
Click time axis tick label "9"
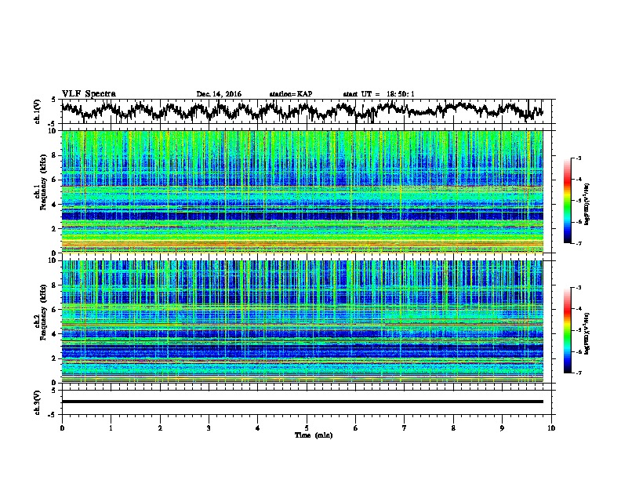(x=502, y=428)
